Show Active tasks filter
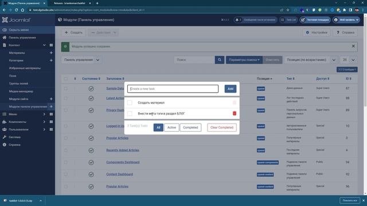Image resolution: width=367 pixels, height=206 pixels. tap(171, 128)
